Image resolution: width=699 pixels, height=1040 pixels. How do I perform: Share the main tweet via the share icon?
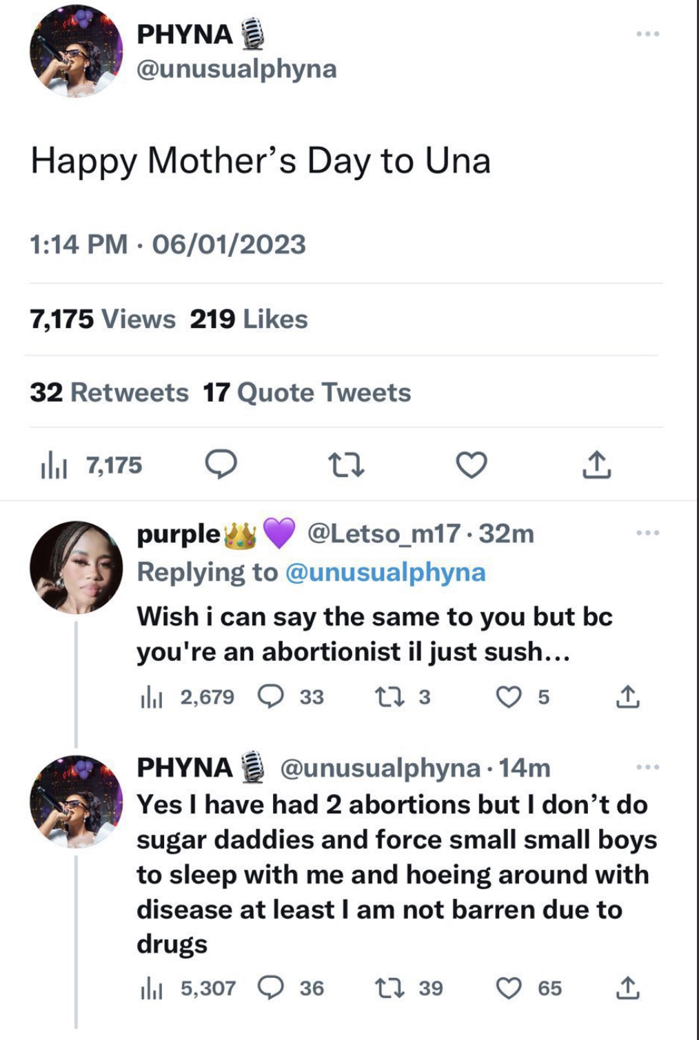pos(596,465)
